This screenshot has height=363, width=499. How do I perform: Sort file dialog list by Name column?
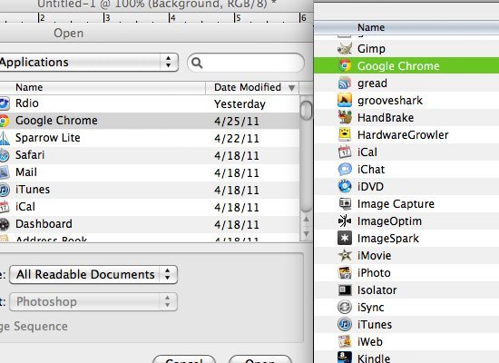pyautogui.click(x=102, y=87)
